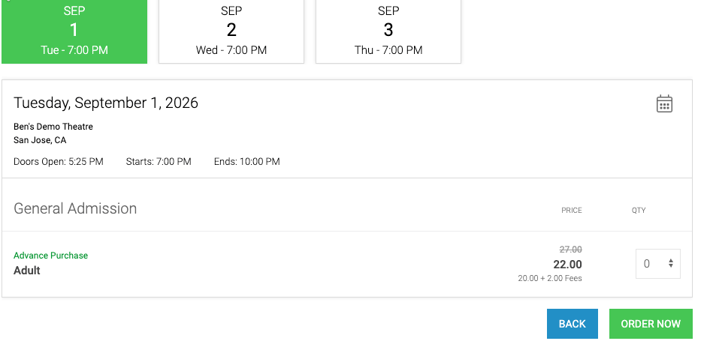Click the 22.00 discounted price
Screen dimensions: 704x347
click(x=567, y=264)
